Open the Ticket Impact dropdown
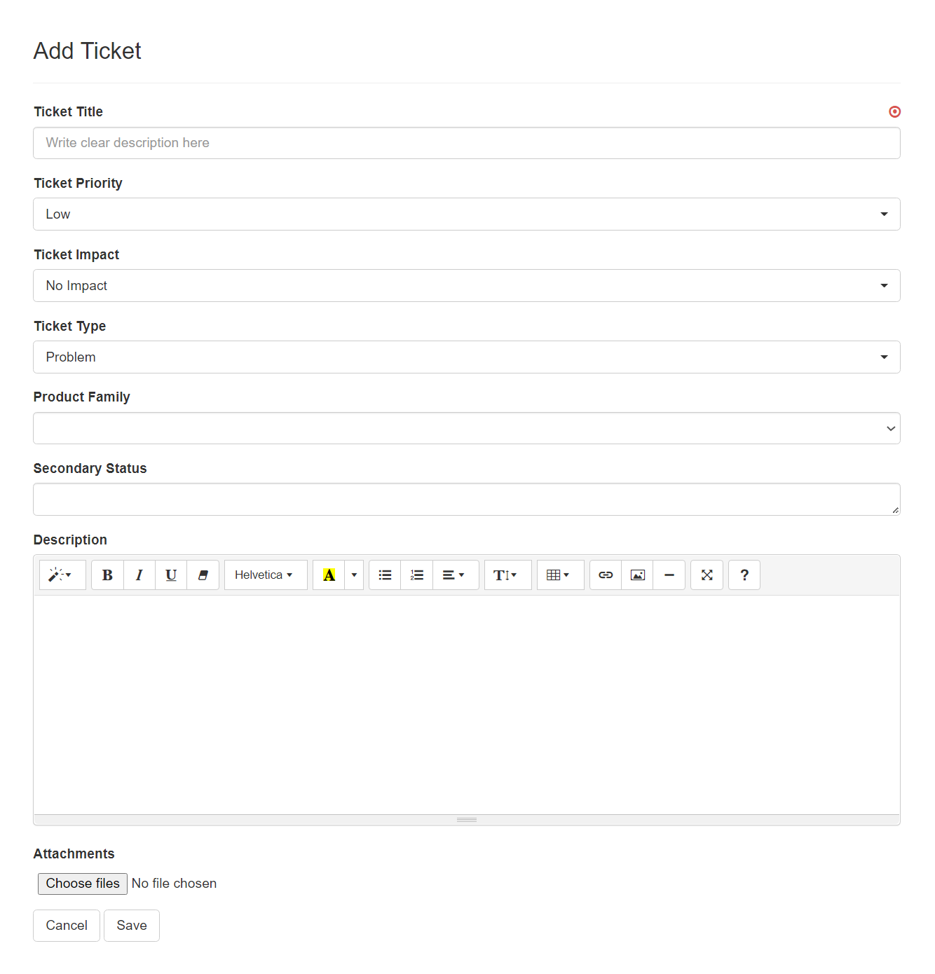Image resolution: width=935 pixels, height=974 pixels. tap(882, 285)
